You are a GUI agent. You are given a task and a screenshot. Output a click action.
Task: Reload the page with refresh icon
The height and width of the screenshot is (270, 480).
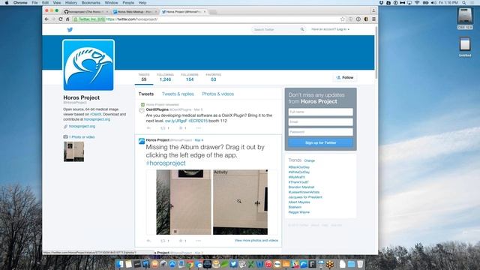(61, 19)
